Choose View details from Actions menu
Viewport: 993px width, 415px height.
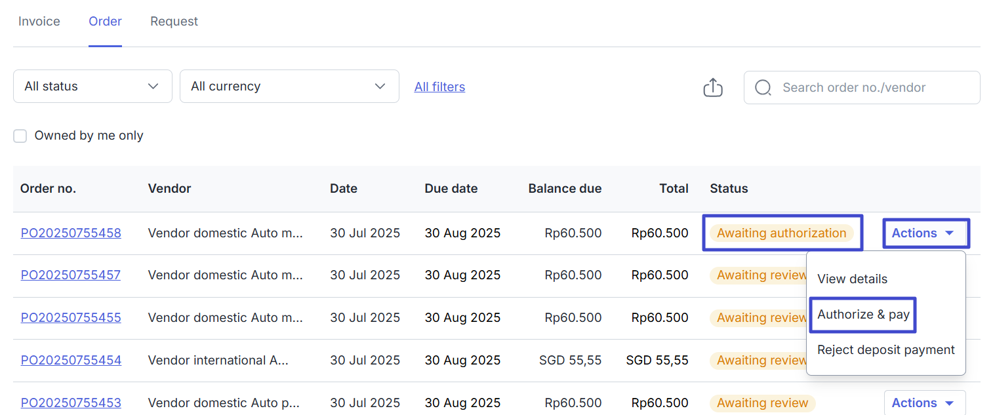(x=852, y=279)
